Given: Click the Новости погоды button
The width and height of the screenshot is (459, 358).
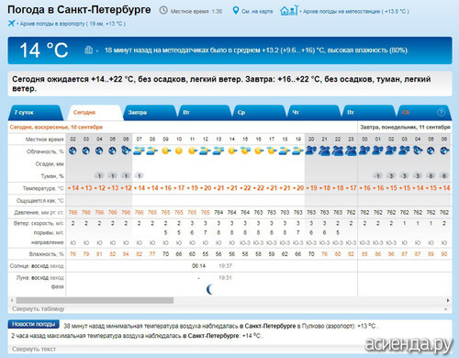Looking at the screenshot, I should point(34,324).
